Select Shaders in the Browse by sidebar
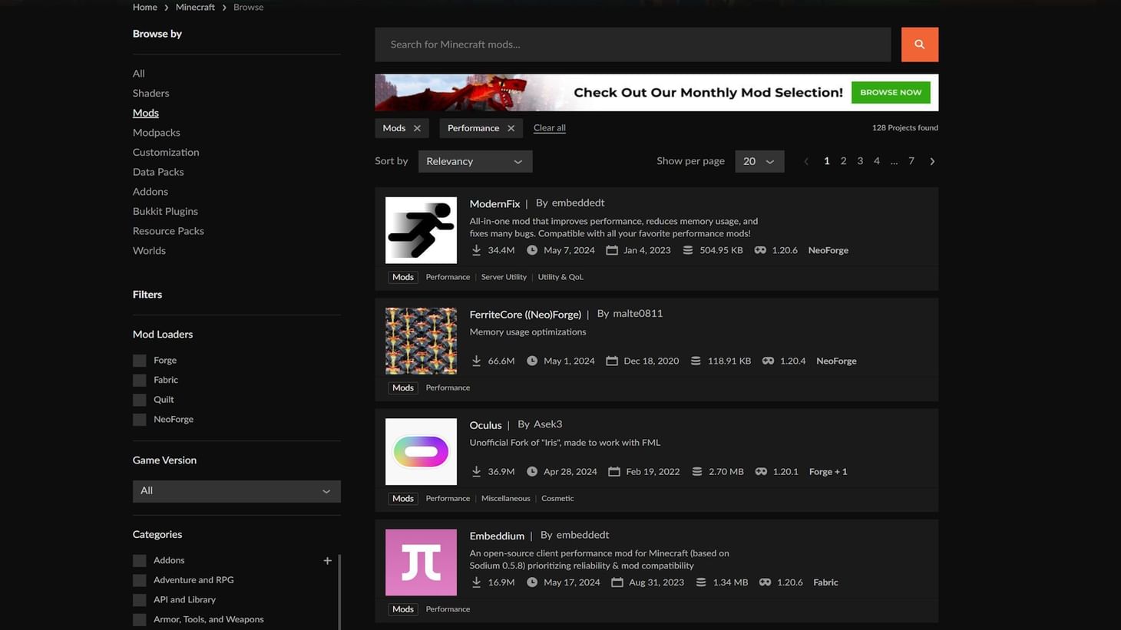1121x630 pixels. 150,93
